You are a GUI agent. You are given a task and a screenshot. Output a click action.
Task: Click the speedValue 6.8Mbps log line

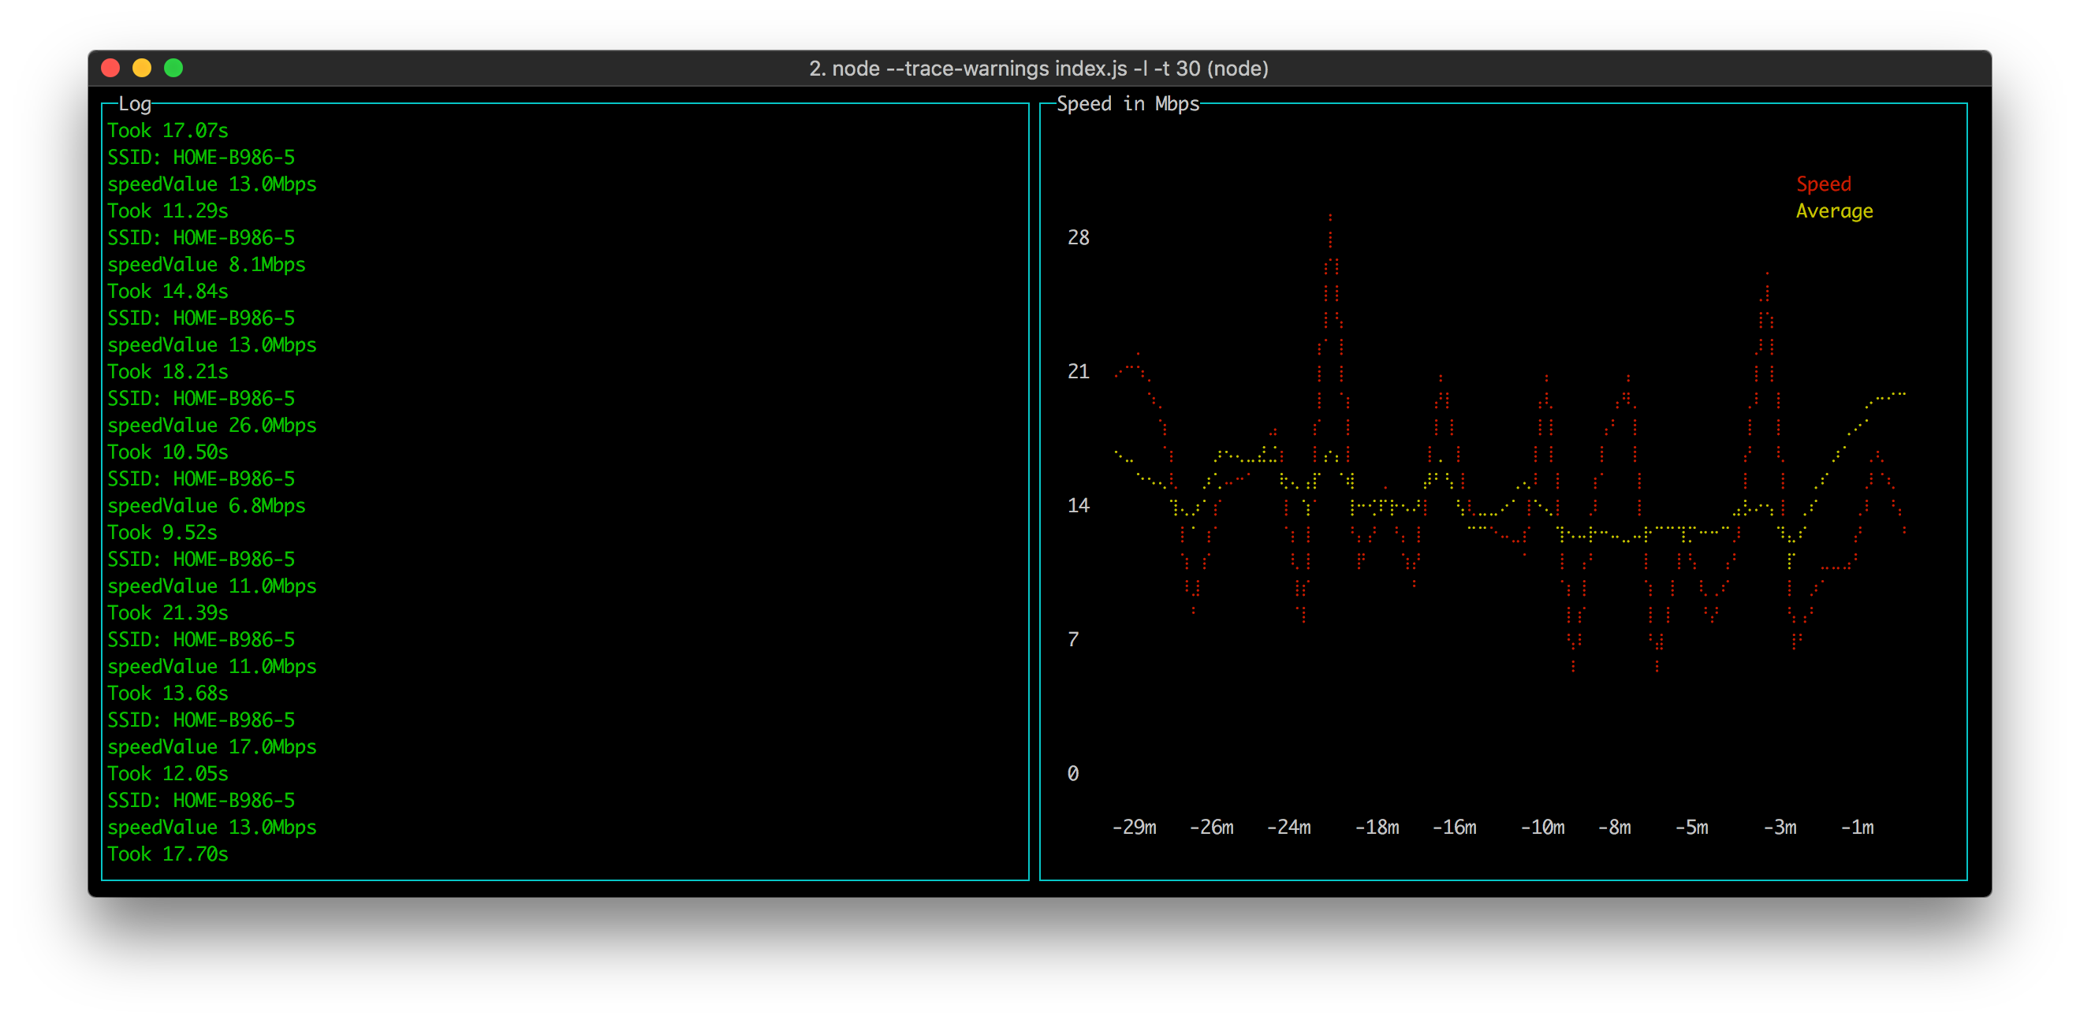coord(206,506)
